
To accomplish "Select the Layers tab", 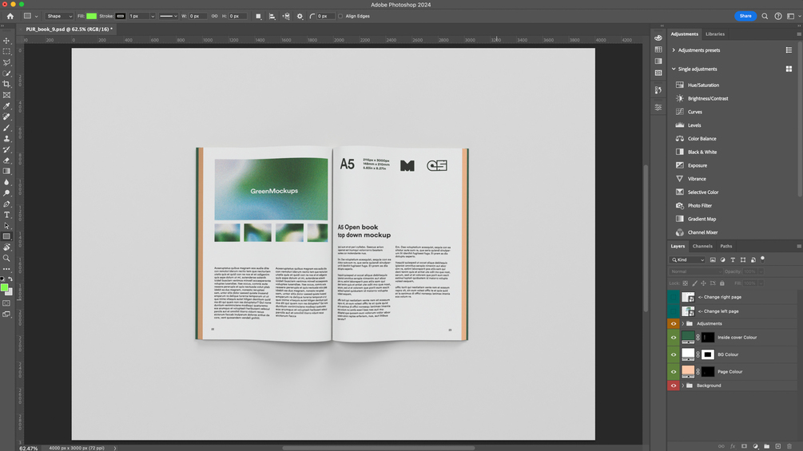I will pyautogui.click(x=678, y=246).
